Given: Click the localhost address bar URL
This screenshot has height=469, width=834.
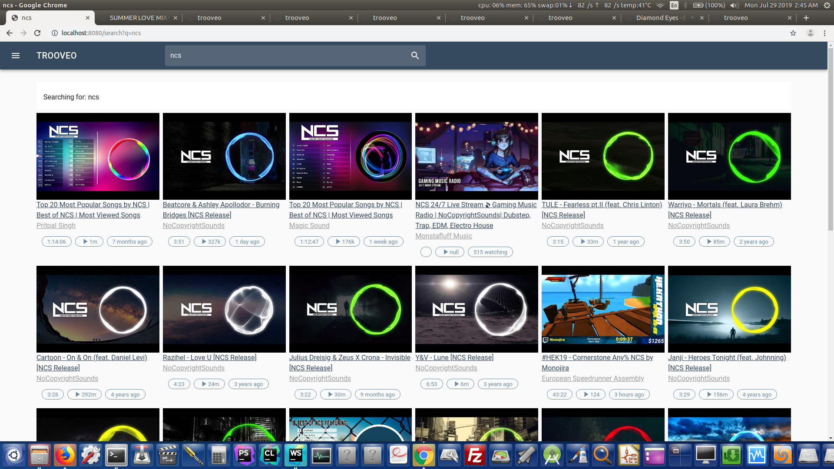Looking at the screenshot, I should [x=101, y=33].
